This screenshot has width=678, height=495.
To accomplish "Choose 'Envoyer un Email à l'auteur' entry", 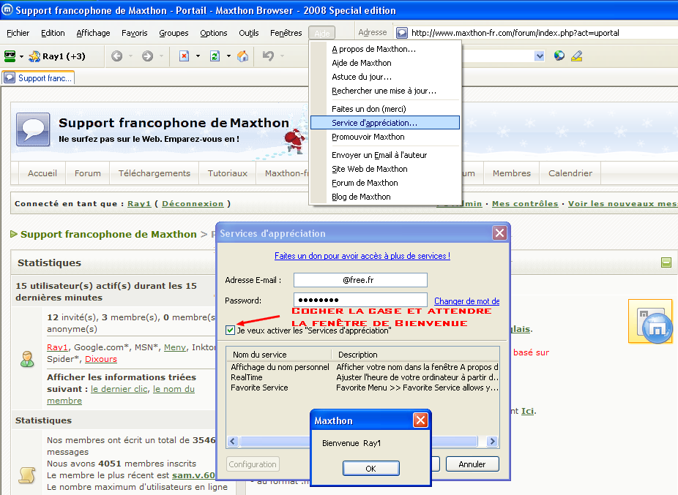I will 385,155.
